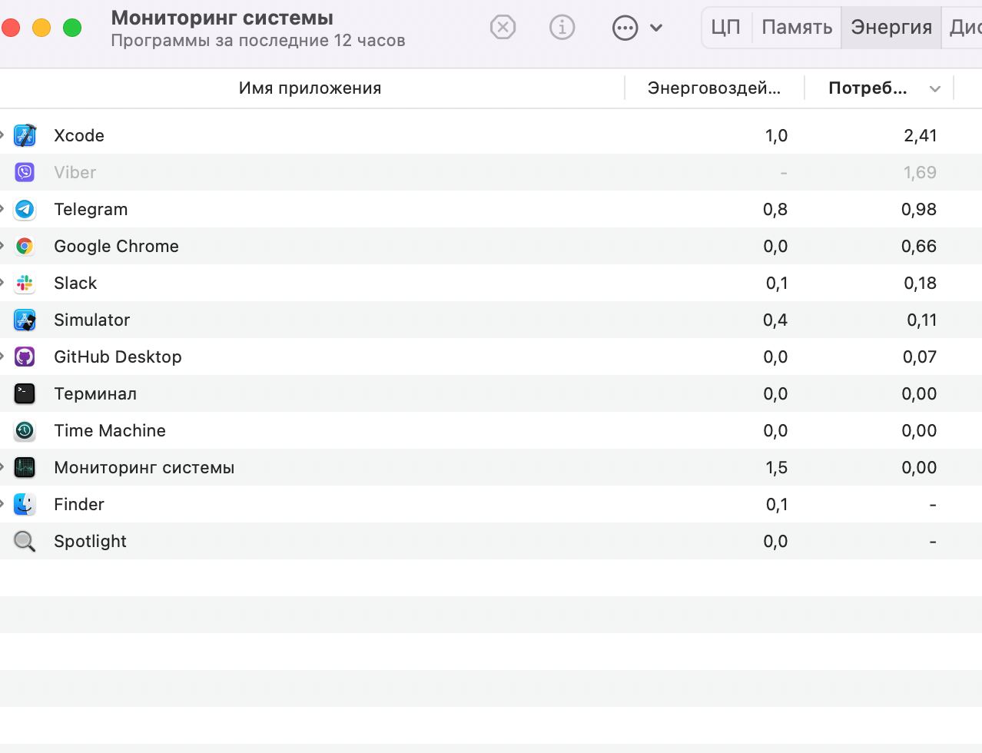Screen dimensions: 982x753
Task: Click the Google Chrome app icon
Action: click(x=25, y=246)
